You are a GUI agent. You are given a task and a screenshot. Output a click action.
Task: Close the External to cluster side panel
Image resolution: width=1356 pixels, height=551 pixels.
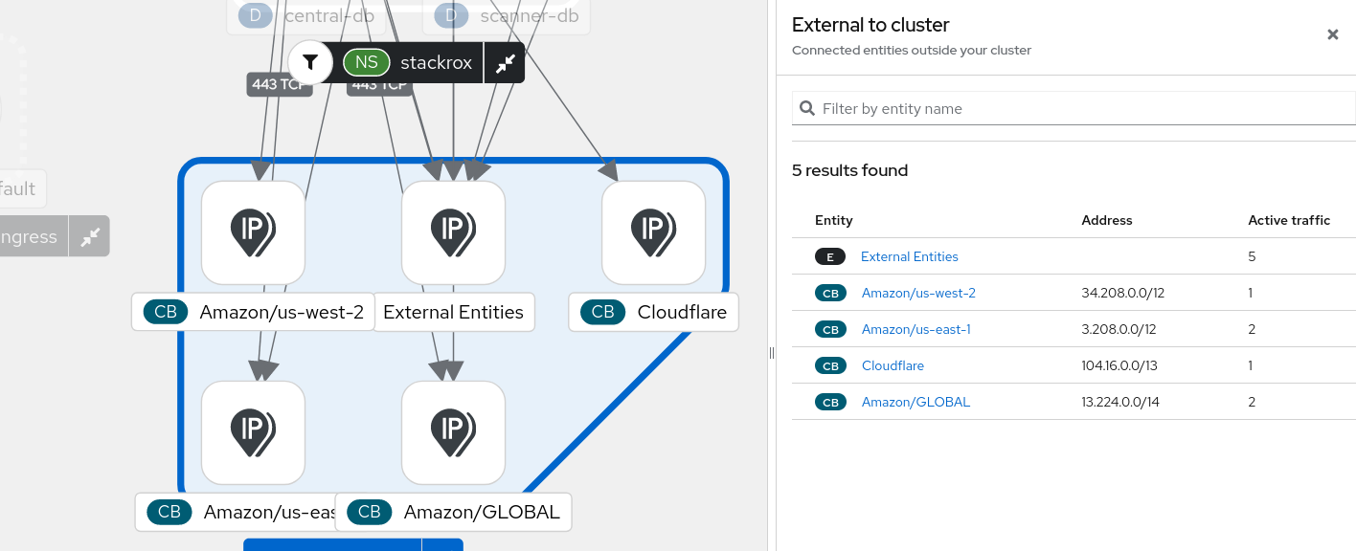1332,34
